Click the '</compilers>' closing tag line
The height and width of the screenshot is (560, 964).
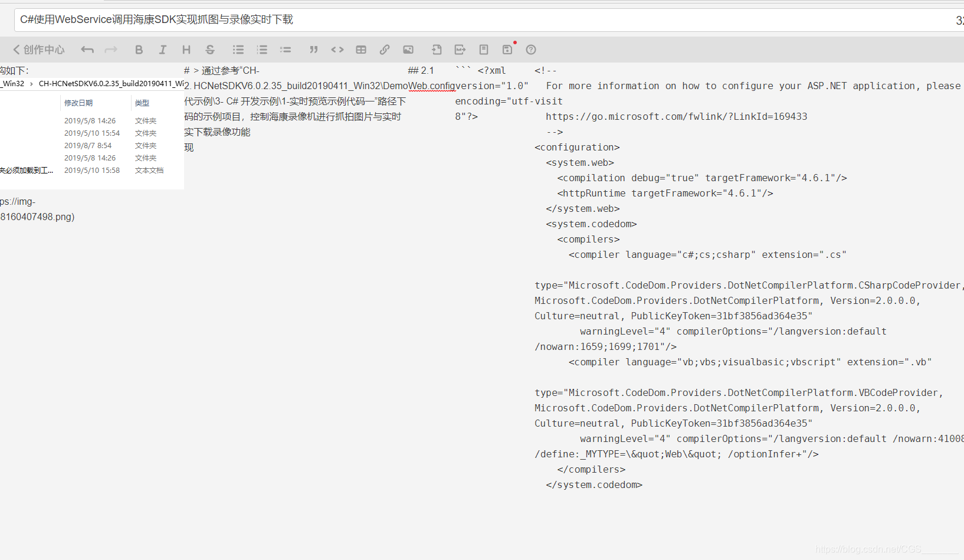pos(591,470)
